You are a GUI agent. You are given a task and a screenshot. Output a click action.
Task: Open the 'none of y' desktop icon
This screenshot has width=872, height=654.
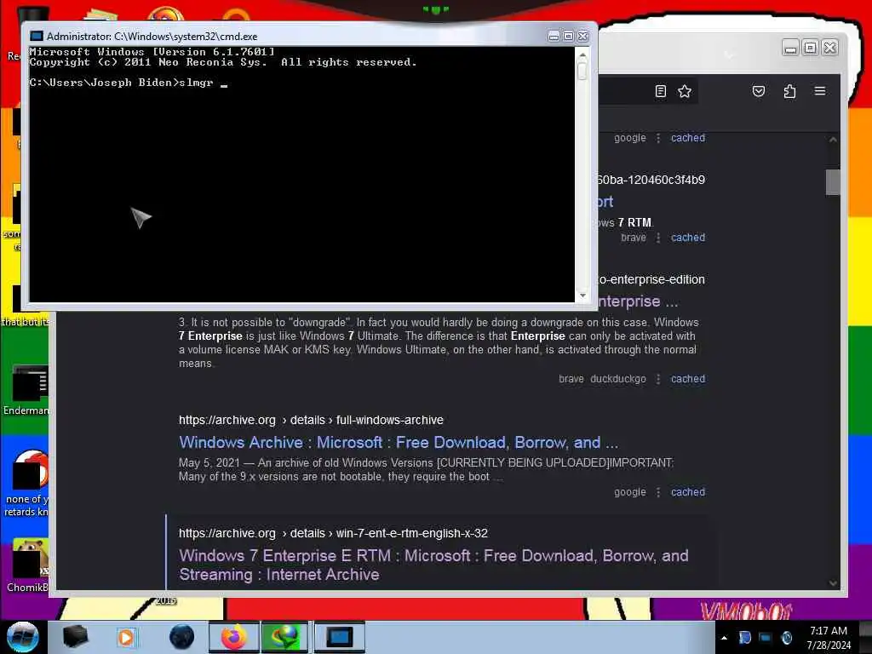pyautogui.click(x=26, y=484)
